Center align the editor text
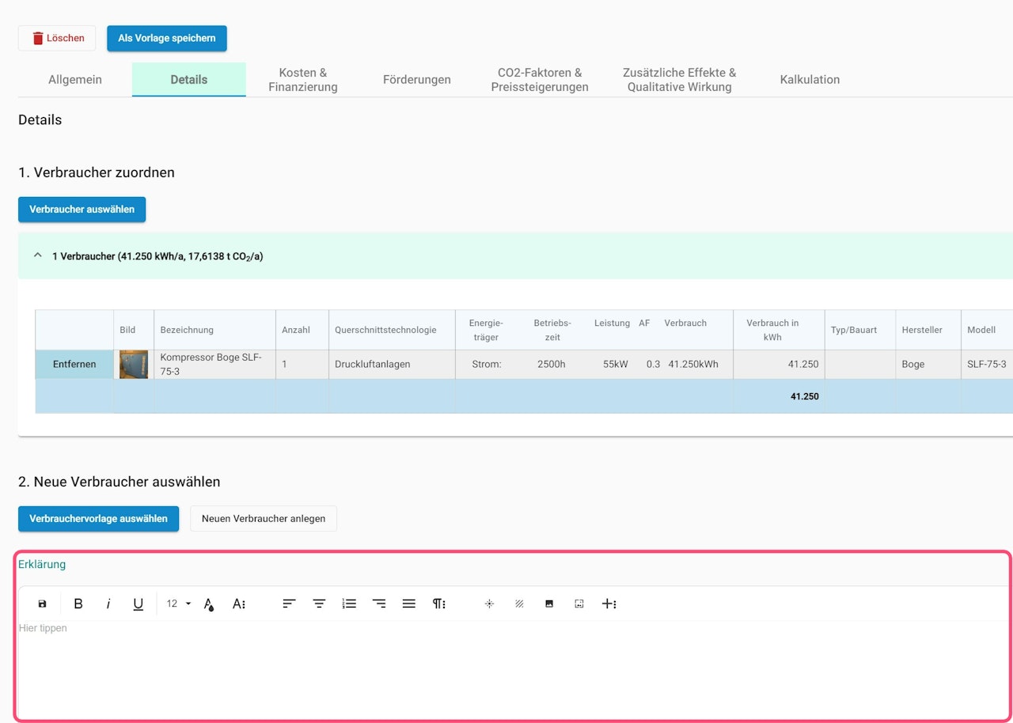 (319, 604)
